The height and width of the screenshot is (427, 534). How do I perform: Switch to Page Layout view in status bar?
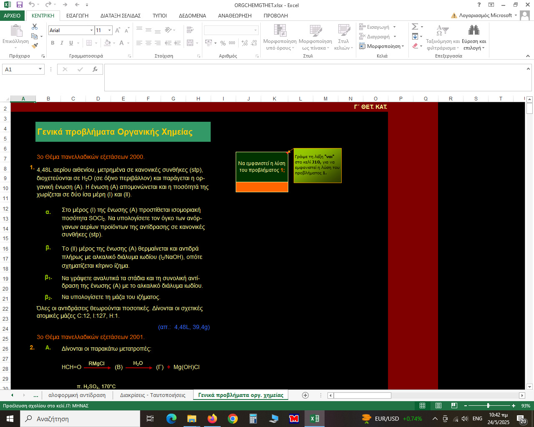pyautogui.click(x=438, y=406)
